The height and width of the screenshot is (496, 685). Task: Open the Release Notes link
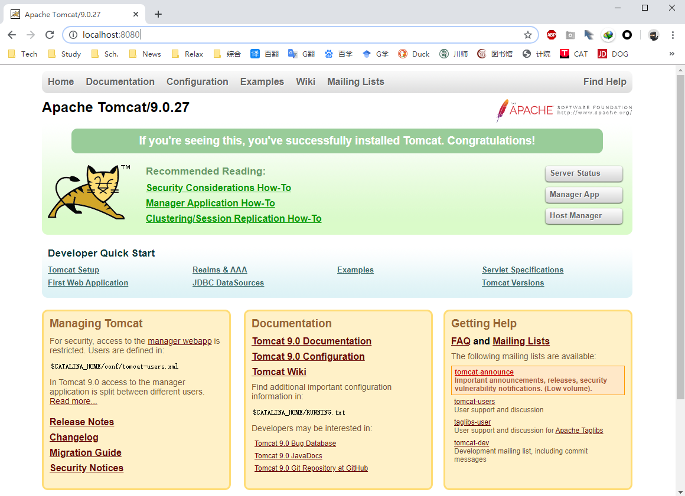click(81, 422)
